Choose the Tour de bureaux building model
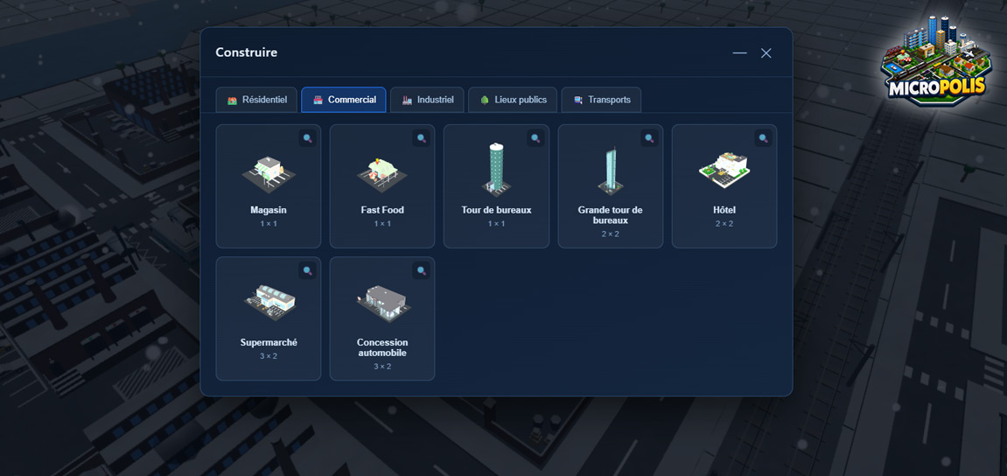Screen dimensions: 1007x476 click(x=496, y=168)
